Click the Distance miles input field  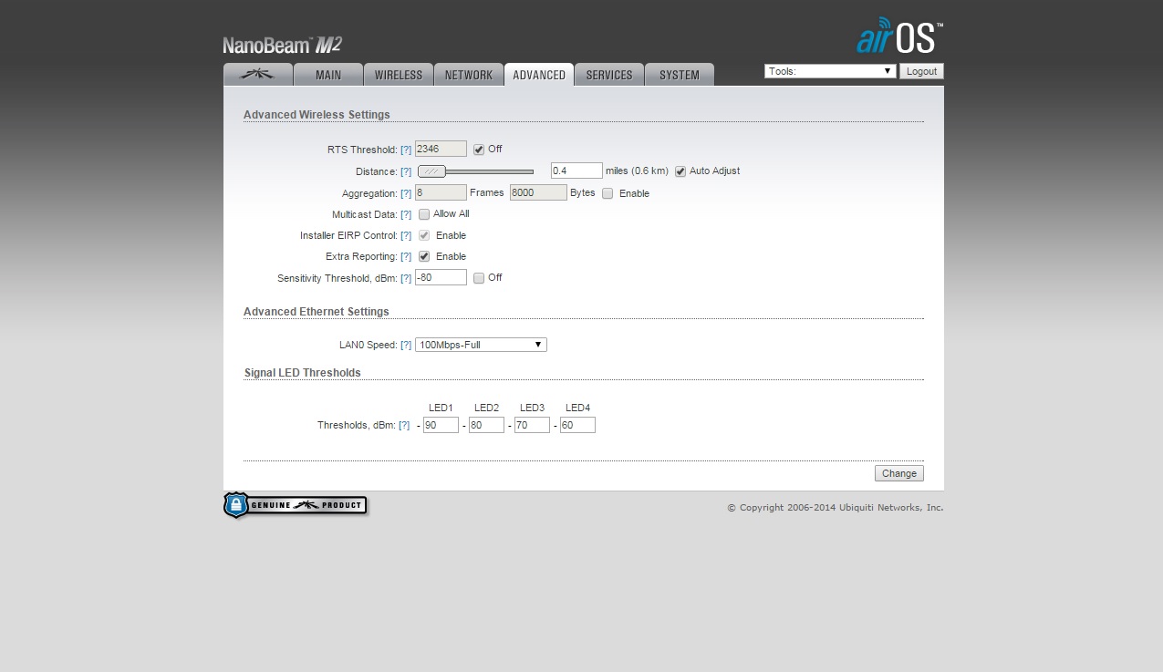576,171
